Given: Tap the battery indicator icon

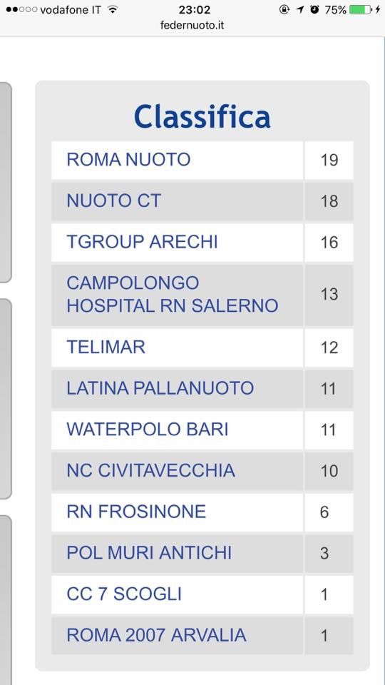Looking at the screenshot, I should [x=361, y=9].
